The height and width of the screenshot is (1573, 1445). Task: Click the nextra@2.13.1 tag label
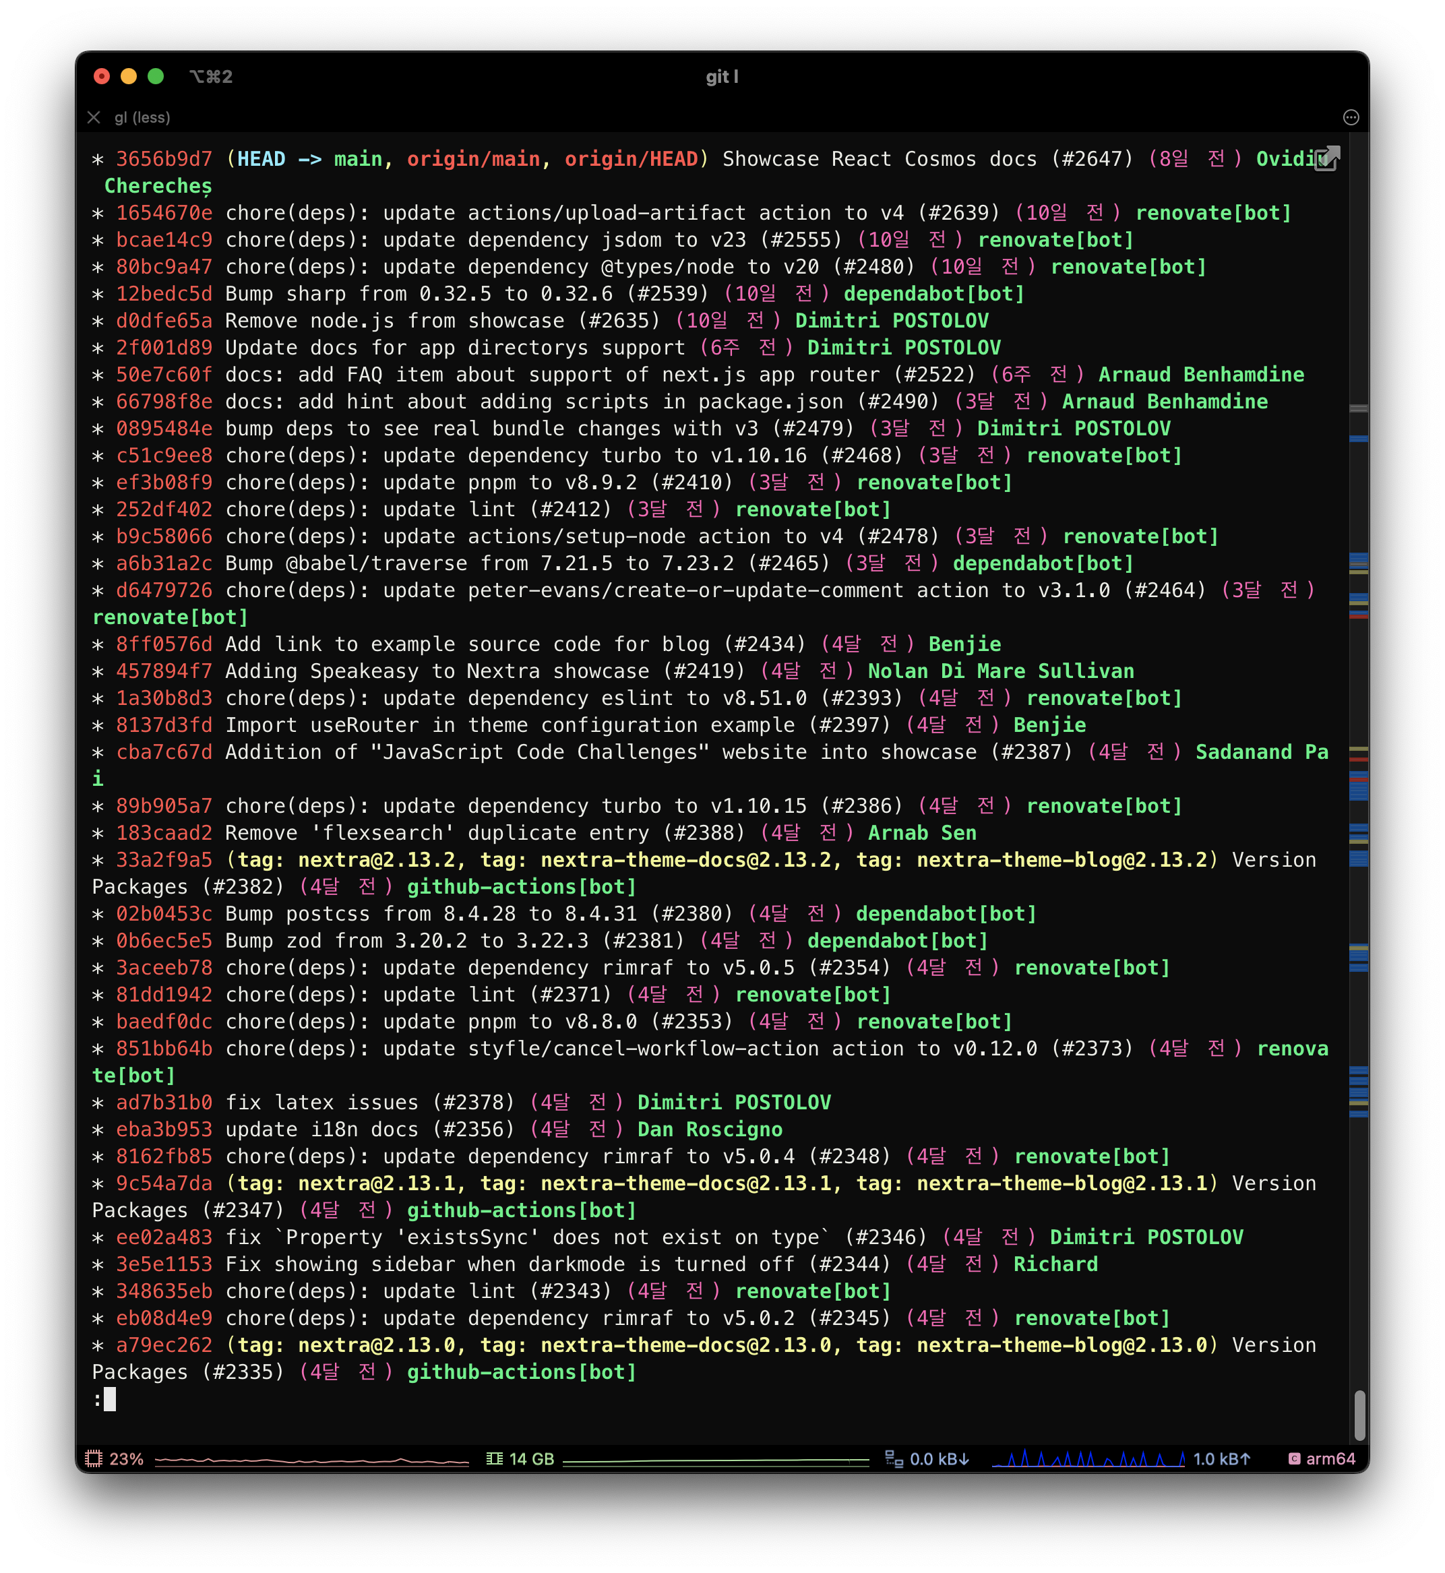pyautogui.click(x=377, y=1183)
